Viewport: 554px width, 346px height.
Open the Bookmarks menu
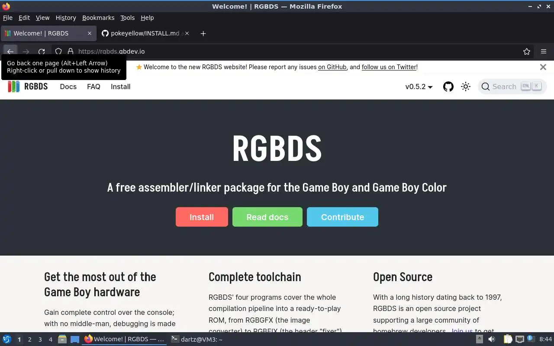[x=98, y=18]
